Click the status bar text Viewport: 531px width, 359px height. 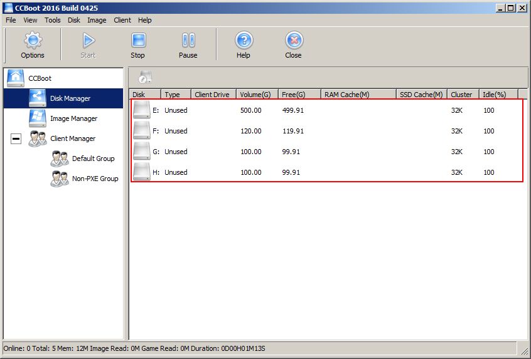pos(134,348)
